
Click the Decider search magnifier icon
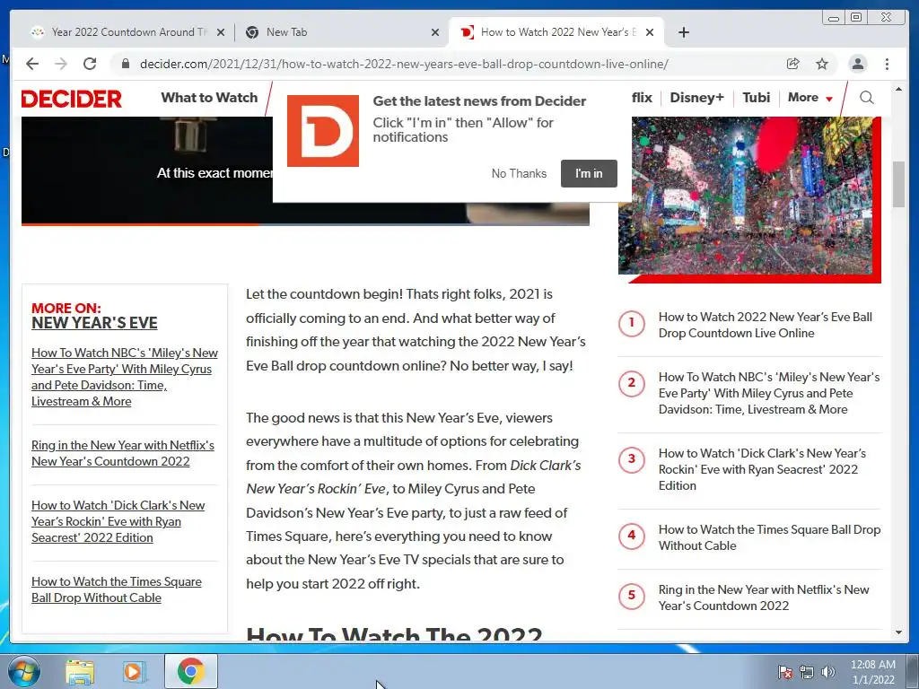867,97
